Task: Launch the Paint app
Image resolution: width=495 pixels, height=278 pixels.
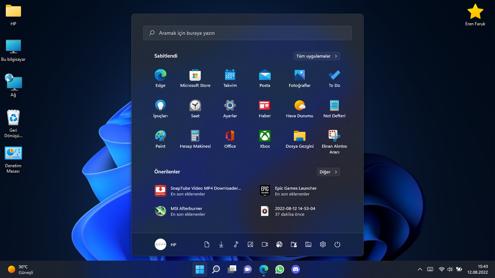Action: click(161, 139)
